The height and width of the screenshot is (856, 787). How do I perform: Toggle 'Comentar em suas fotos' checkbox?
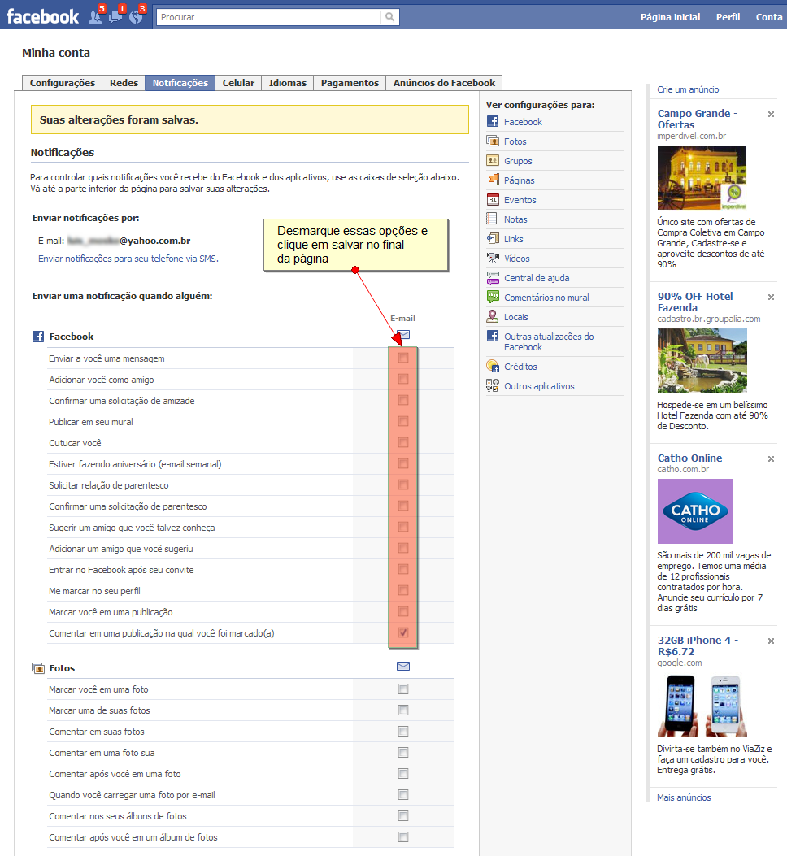403,731
